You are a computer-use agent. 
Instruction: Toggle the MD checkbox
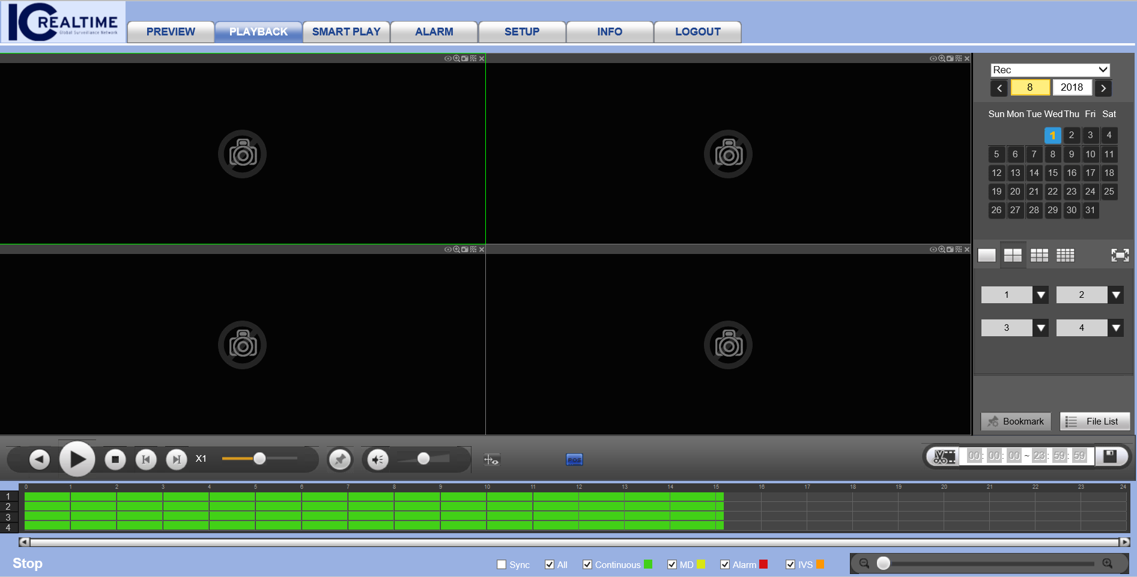point(672,564)
